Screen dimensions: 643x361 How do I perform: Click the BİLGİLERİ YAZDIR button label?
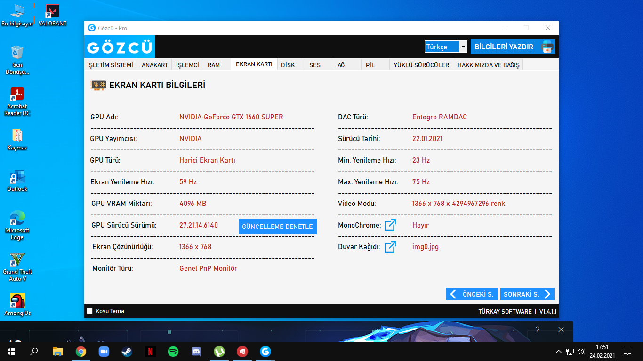504,47
